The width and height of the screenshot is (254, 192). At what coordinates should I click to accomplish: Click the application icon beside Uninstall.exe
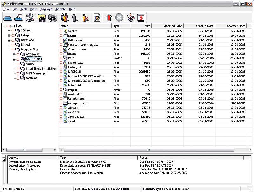65,98
